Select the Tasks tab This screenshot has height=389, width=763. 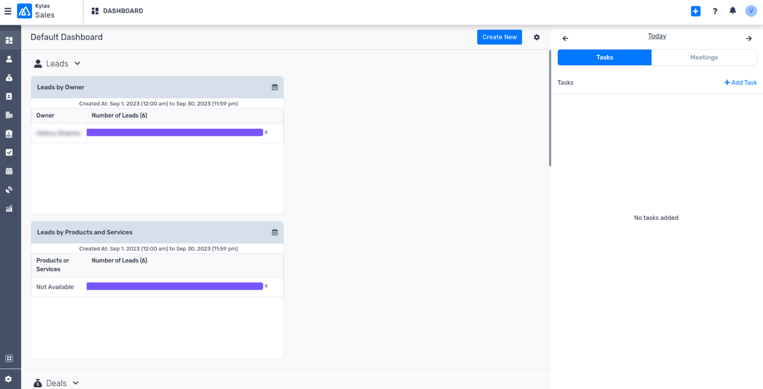pyautogui.click(x=604, y=57)
